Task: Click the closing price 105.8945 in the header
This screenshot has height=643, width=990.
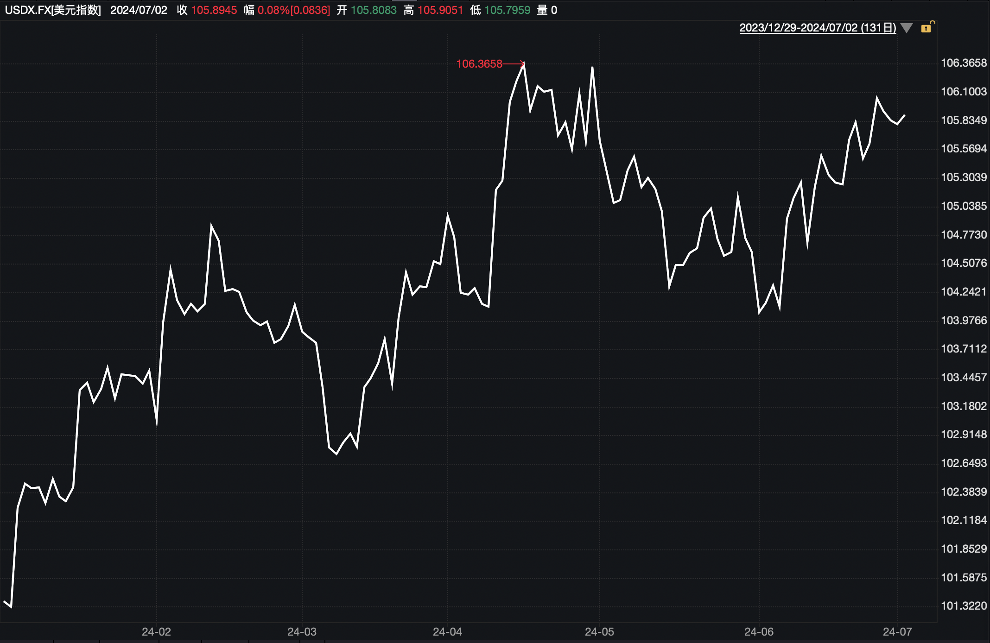Action: click(214, 10)
